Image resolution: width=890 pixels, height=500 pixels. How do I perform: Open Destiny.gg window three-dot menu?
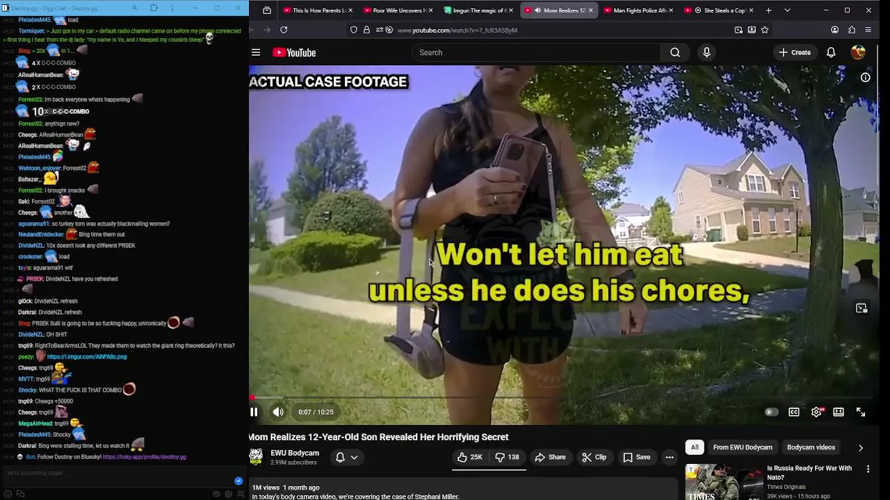point(172,8)
